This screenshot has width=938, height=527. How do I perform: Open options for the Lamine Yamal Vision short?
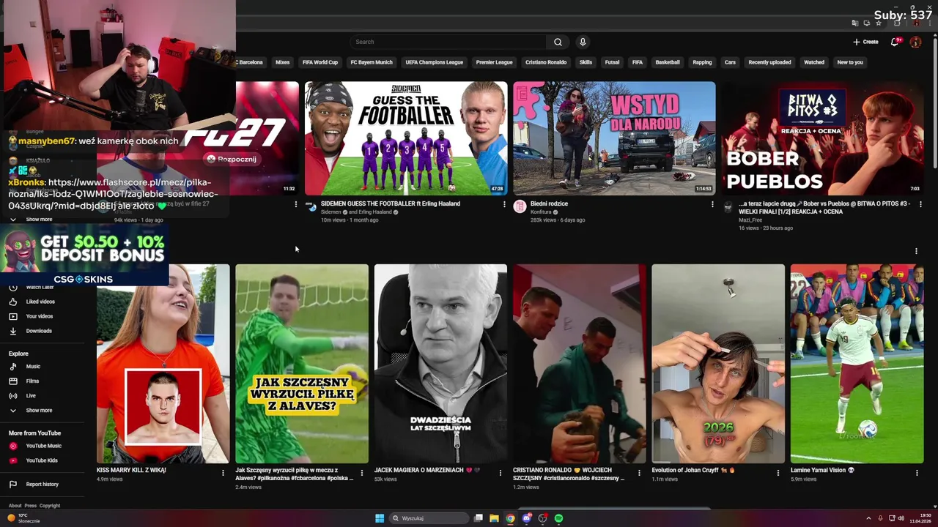point(917,473)
